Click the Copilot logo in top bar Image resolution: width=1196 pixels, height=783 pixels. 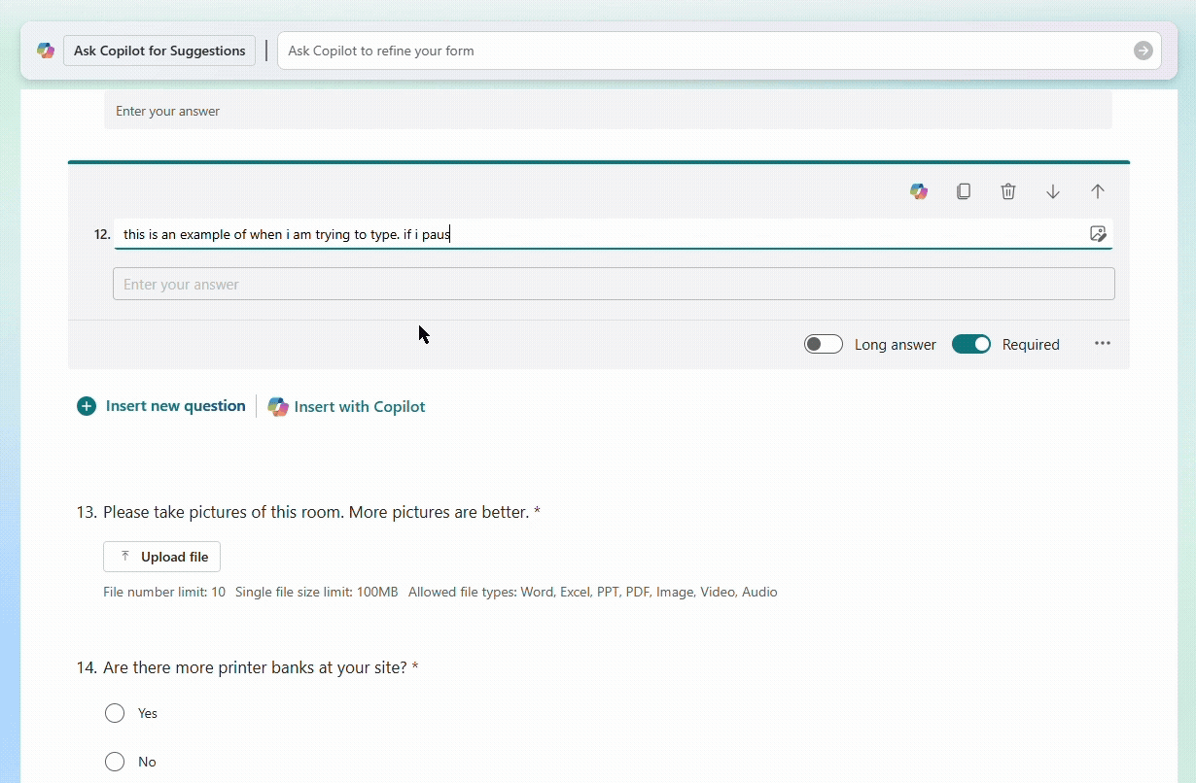[46, 51]
